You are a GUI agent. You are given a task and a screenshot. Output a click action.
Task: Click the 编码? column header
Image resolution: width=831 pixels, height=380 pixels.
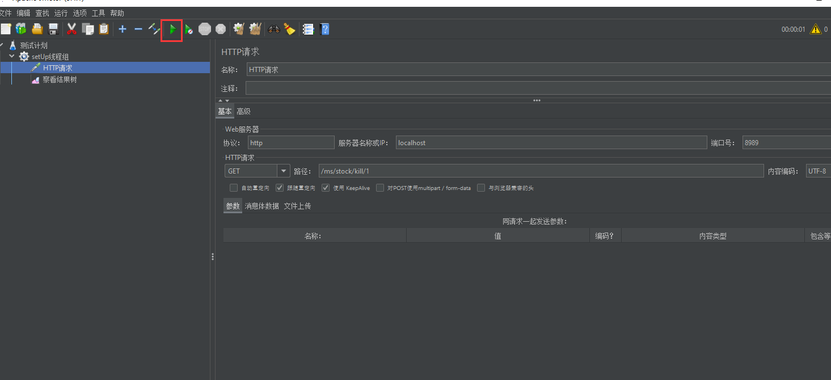click(x=605, y=236)
